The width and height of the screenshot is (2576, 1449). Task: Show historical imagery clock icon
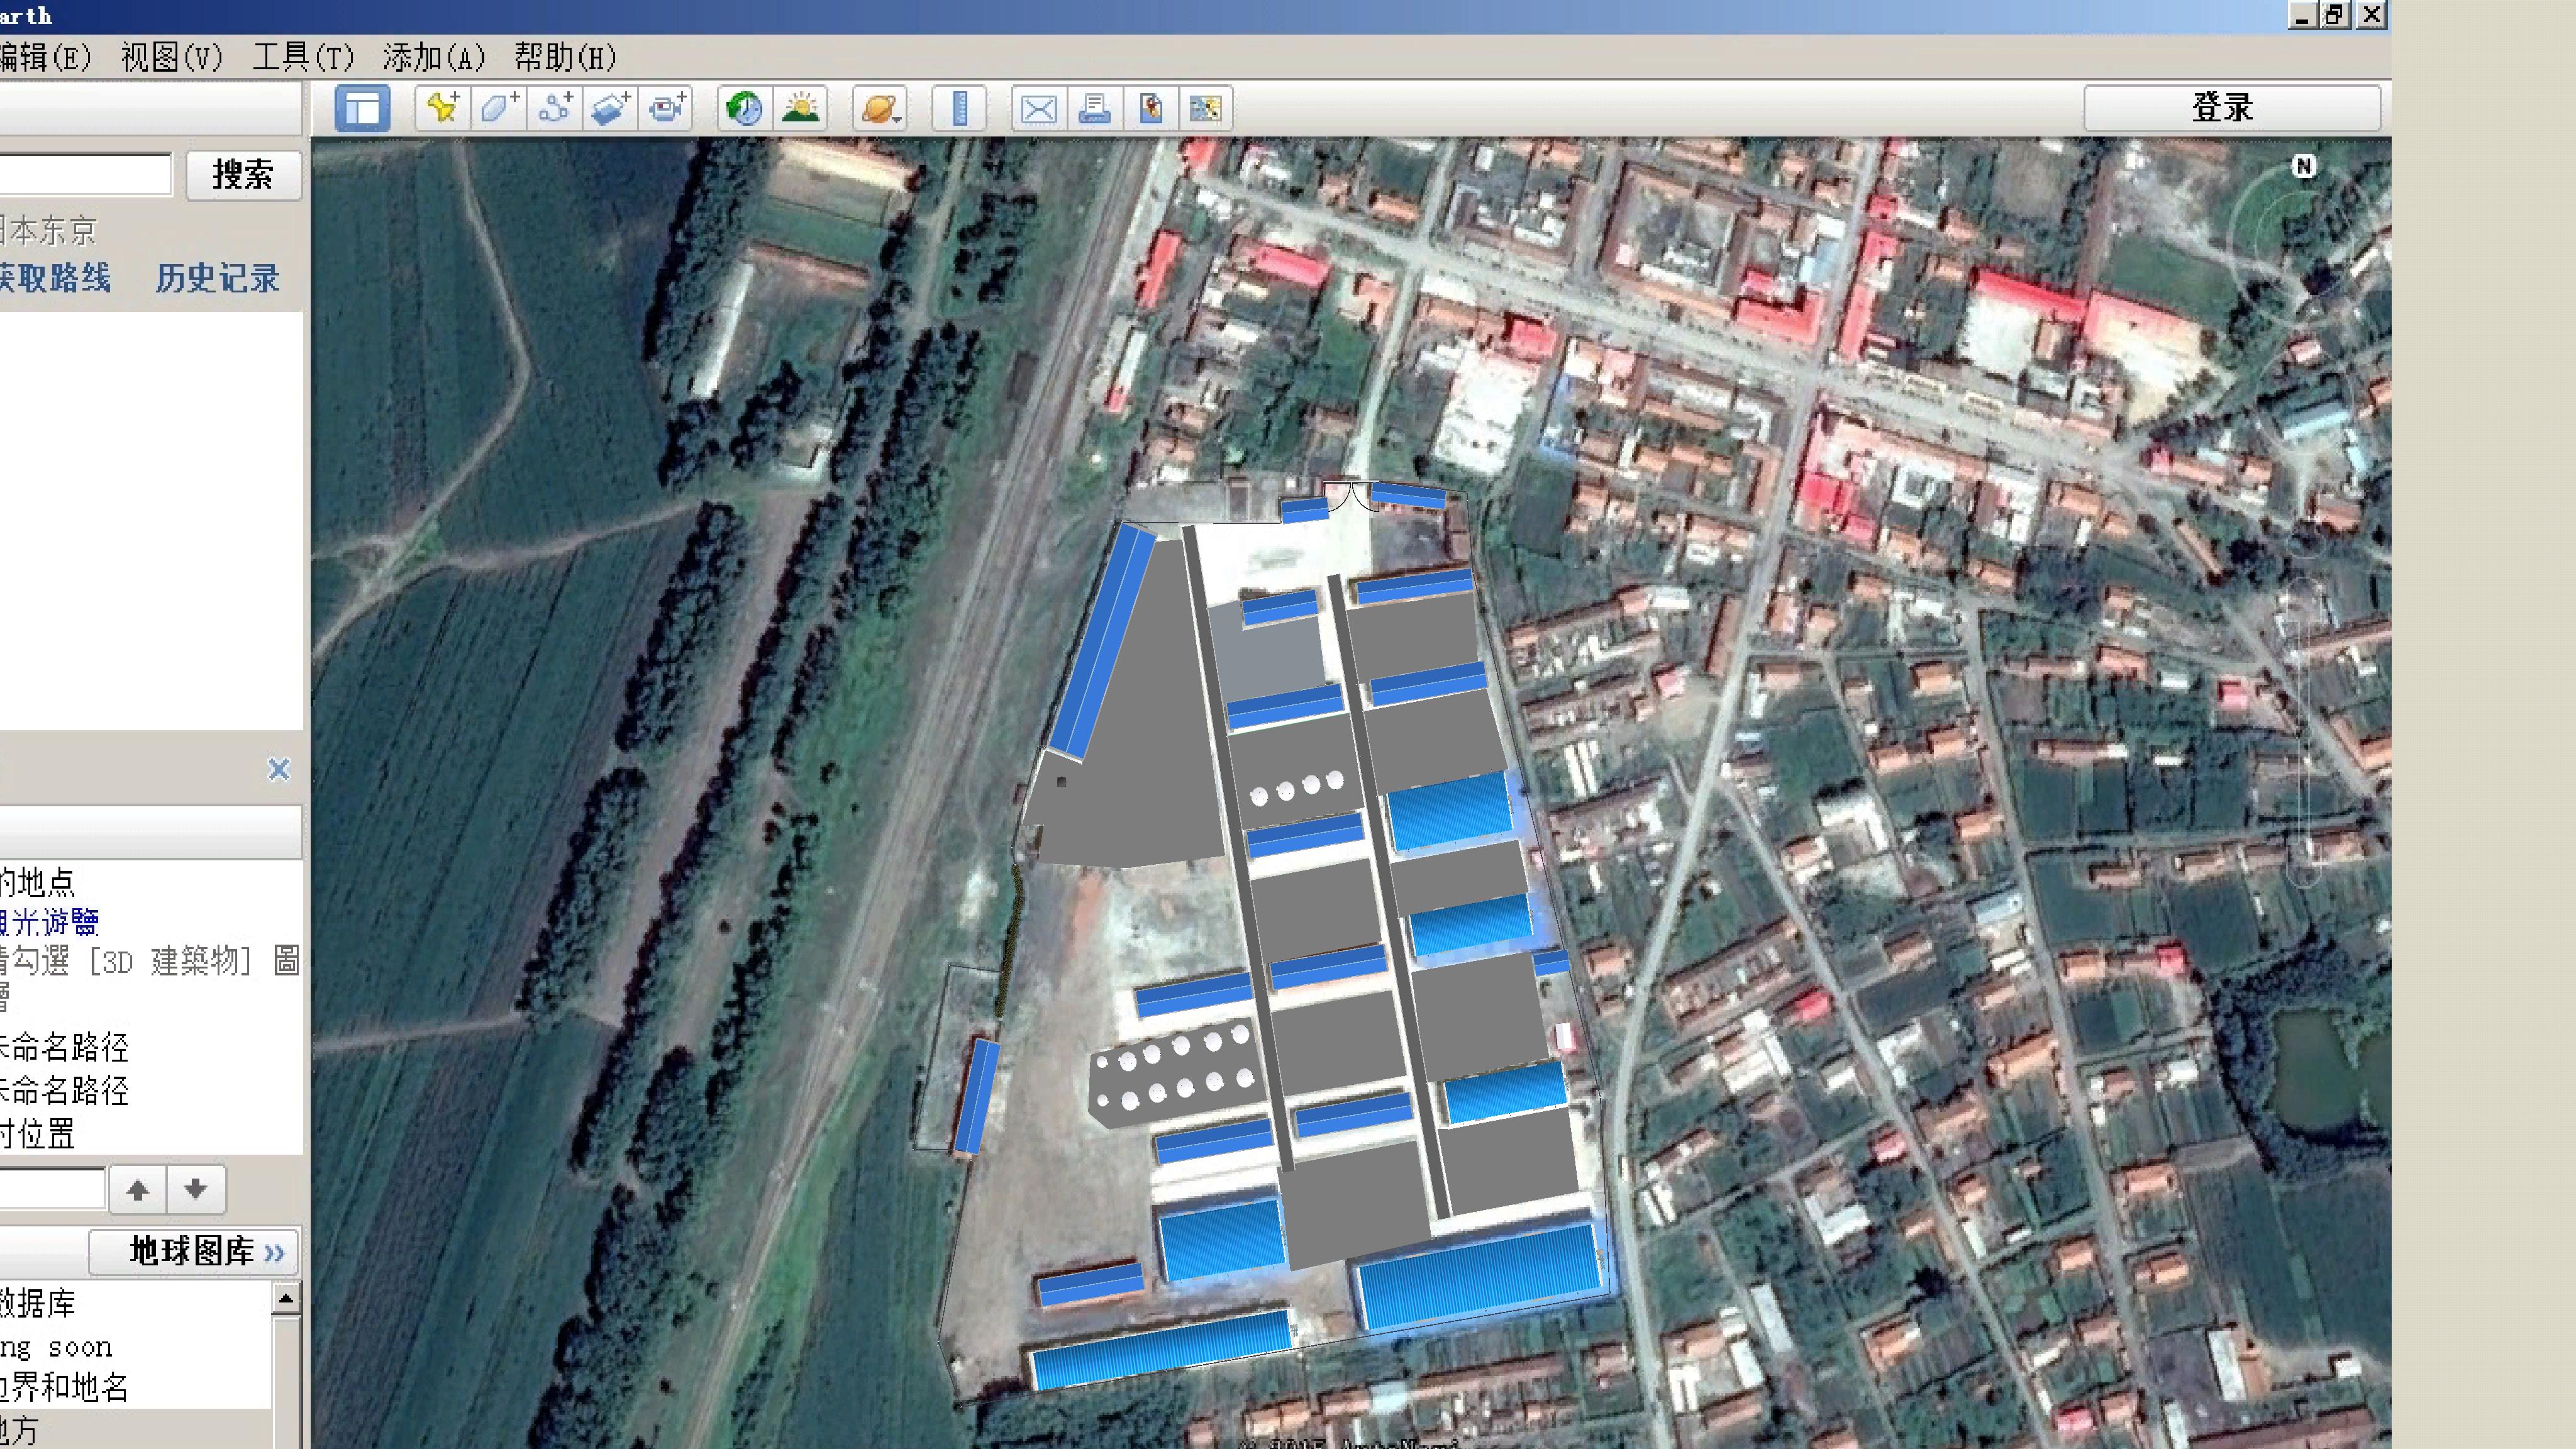[x=745, y=108]
